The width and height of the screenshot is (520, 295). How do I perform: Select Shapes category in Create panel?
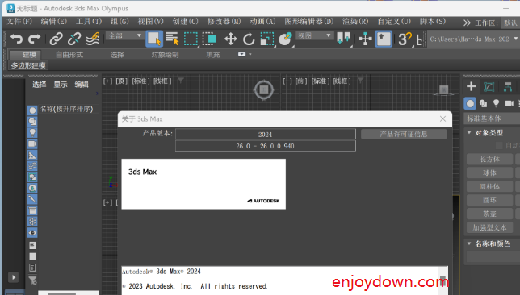click(483, 104)
